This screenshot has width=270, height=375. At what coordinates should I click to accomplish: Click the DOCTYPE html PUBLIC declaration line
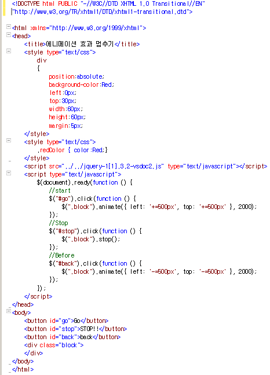pyautogui.click(x=108, y=3)
